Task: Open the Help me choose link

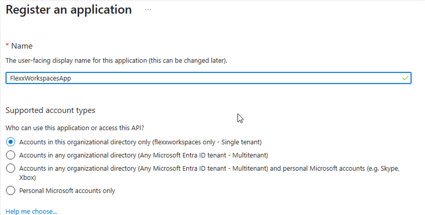Action: pyautogui.click(x=31, y=211)
